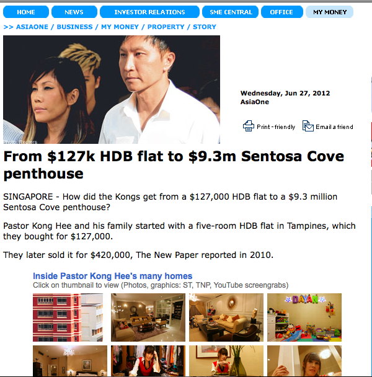Open the PROPERTY breadcrumb link

click(x=166, y=27)
